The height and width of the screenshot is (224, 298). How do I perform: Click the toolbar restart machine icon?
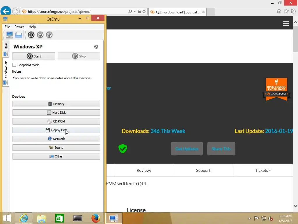pos(49,35)
